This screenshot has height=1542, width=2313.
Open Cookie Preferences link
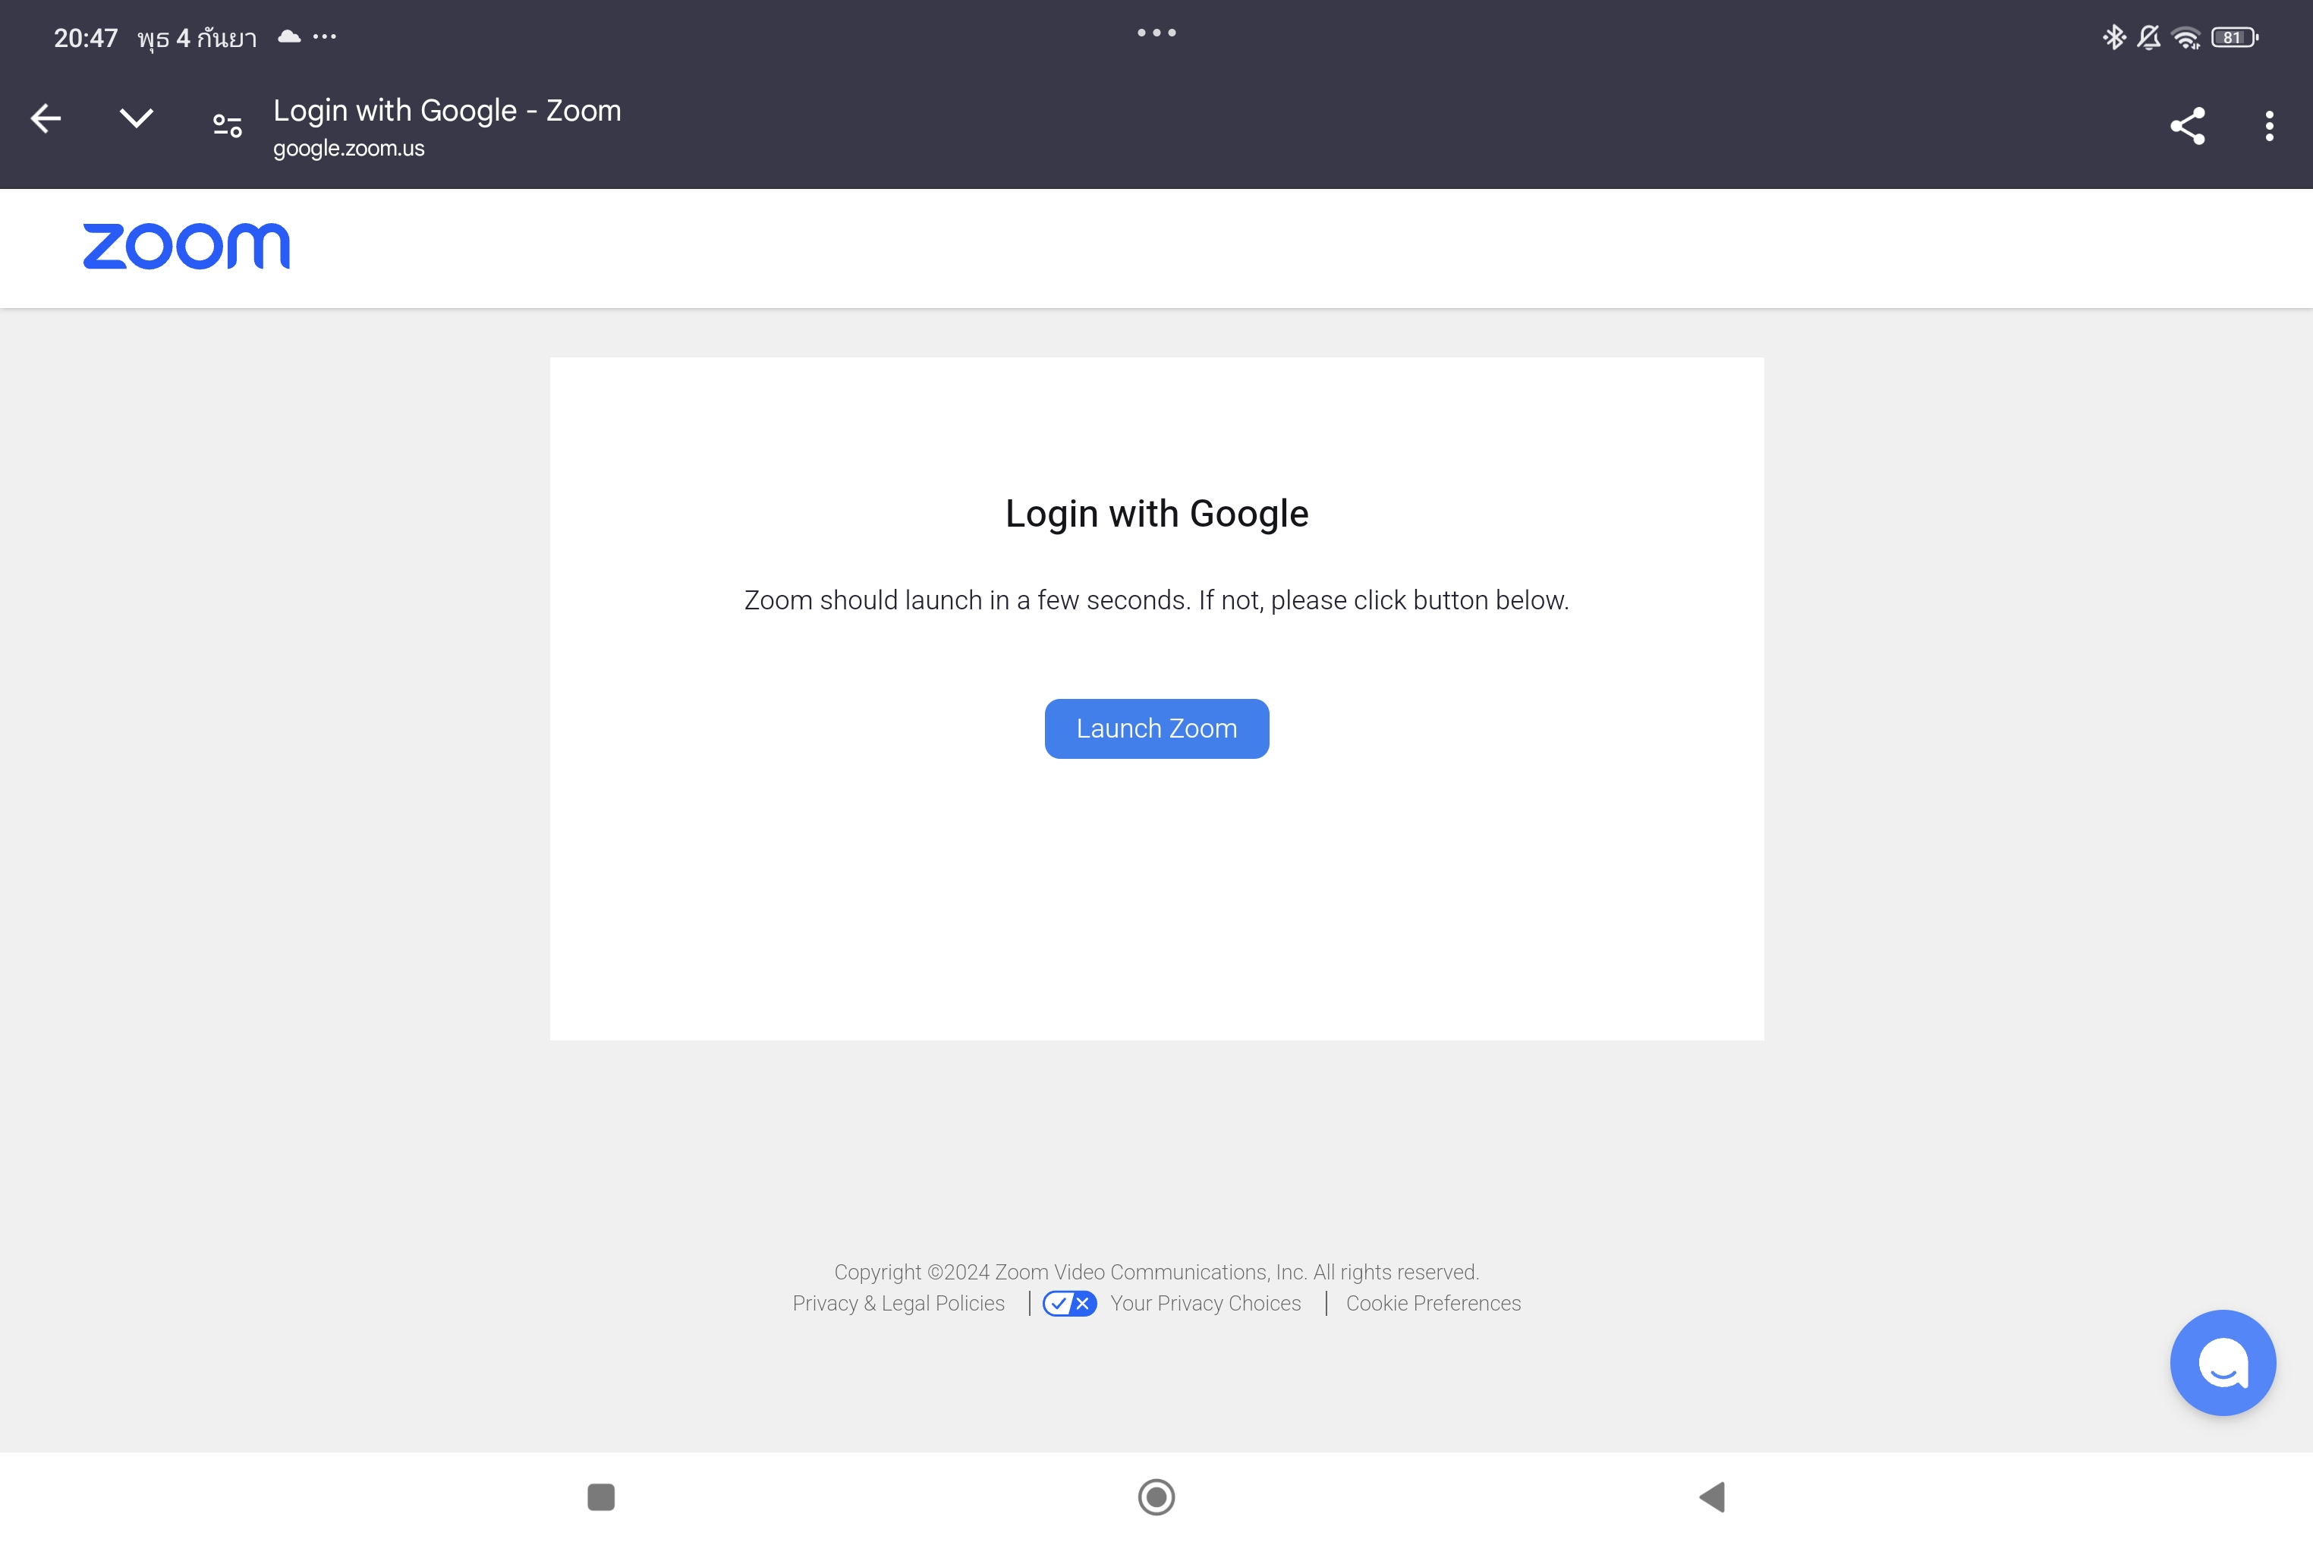[1433, 1303]
